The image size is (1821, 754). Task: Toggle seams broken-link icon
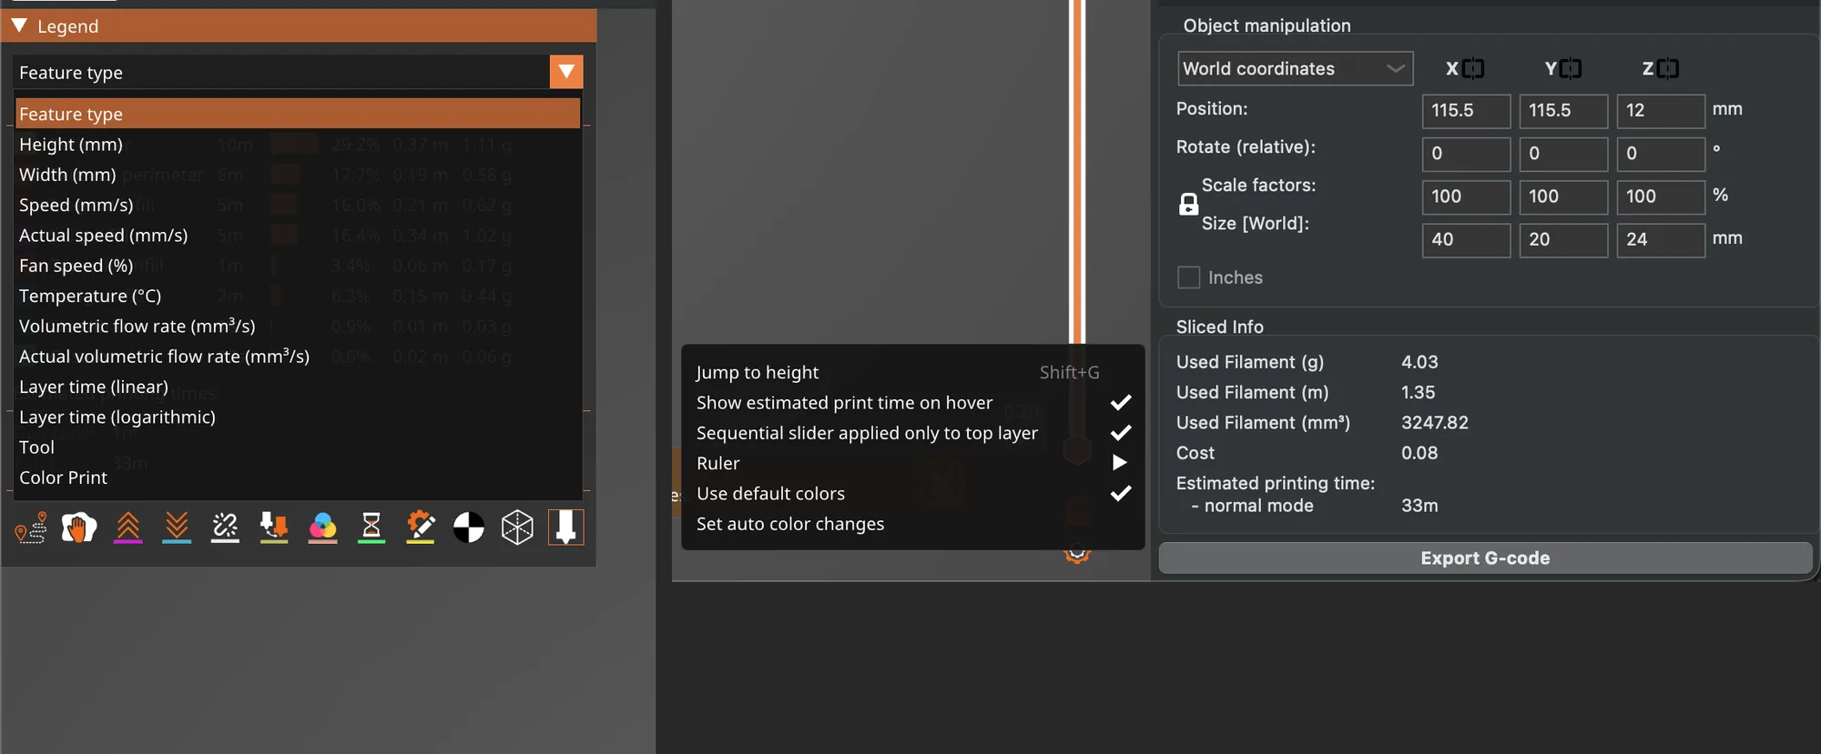click(225, 528)
